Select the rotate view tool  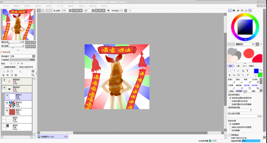click(238, 75)
